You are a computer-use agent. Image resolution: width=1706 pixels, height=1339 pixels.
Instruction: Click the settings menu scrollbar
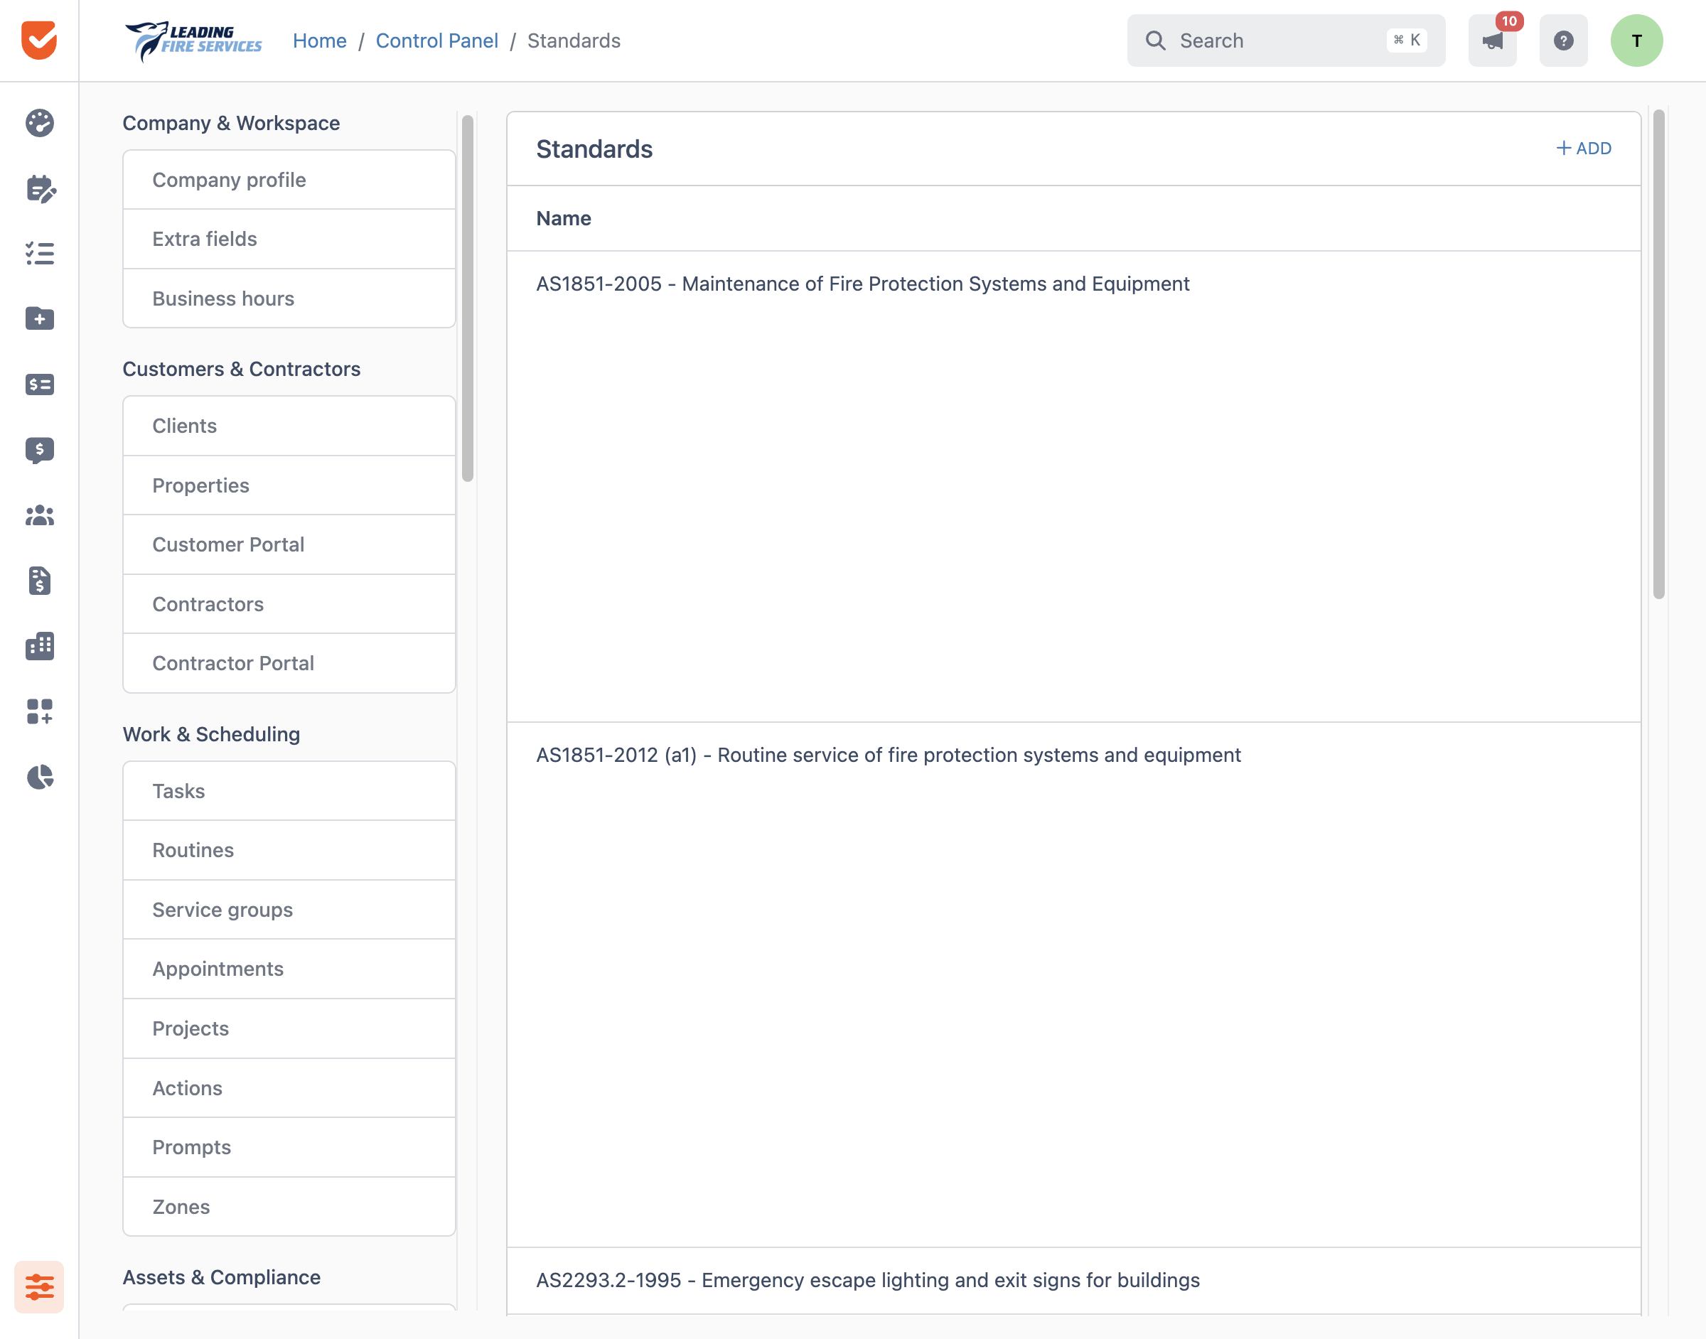(467, 299)
